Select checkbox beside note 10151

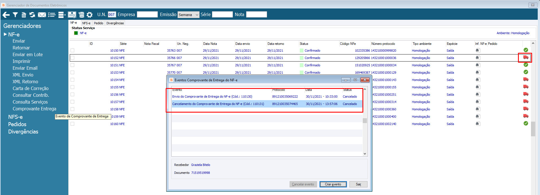pos(73,65)
